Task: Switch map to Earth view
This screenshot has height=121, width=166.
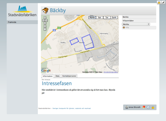Action: coord(114,18)
